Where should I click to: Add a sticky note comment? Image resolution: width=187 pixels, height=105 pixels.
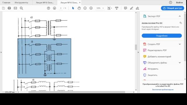(125, 8)
